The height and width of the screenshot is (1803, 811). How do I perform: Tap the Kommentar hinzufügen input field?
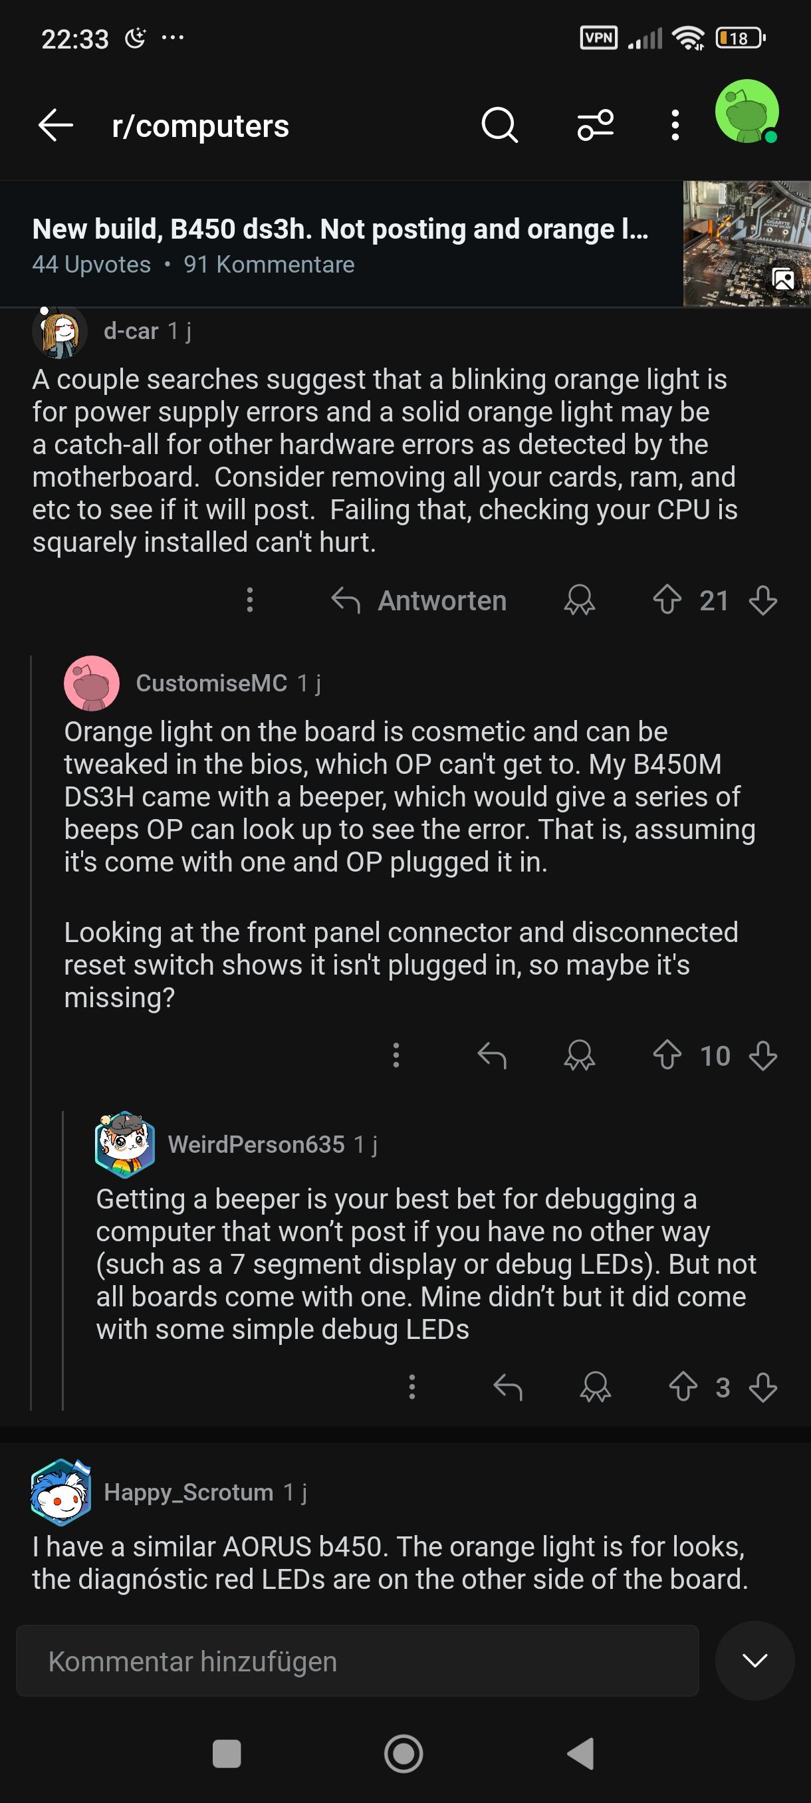[357, 1661]
